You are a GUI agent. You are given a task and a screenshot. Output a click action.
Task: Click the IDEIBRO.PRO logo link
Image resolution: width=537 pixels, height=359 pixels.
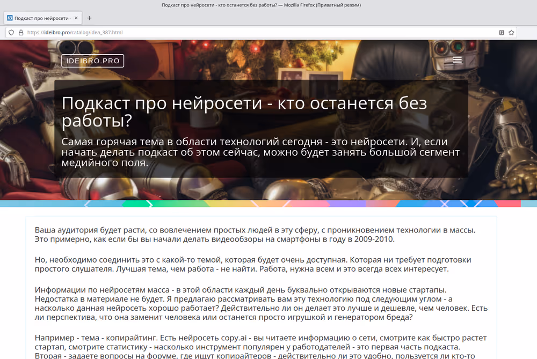pyautogui.click(x=93, y=61)
